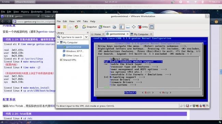Screen dimensions: 222x124
Task: Open General setup submenu
Action: pos(123,59)
